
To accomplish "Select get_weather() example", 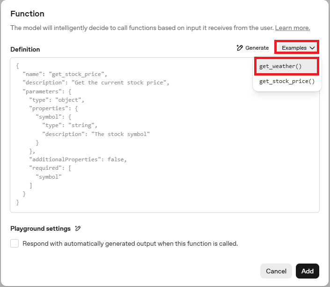I will pyautogui.click(x=286, y=67).
